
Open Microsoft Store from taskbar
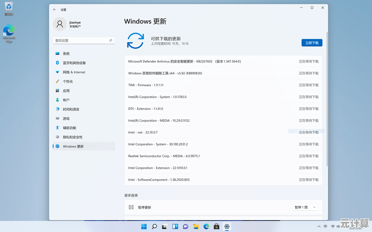pyautogui.click(x=216, y=226)
